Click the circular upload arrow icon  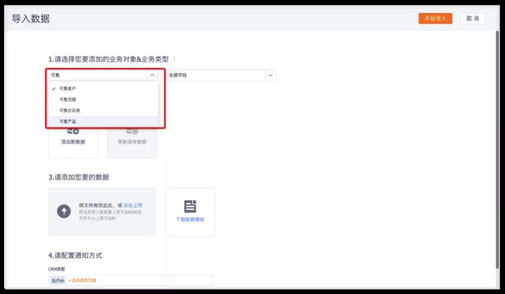tap(64, 211)
